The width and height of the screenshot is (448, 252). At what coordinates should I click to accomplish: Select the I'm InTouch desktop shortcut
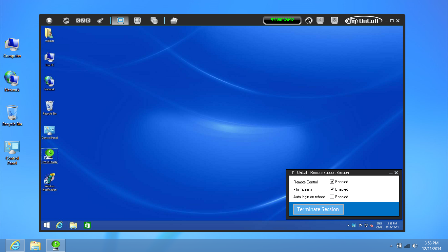pos(50,156)
